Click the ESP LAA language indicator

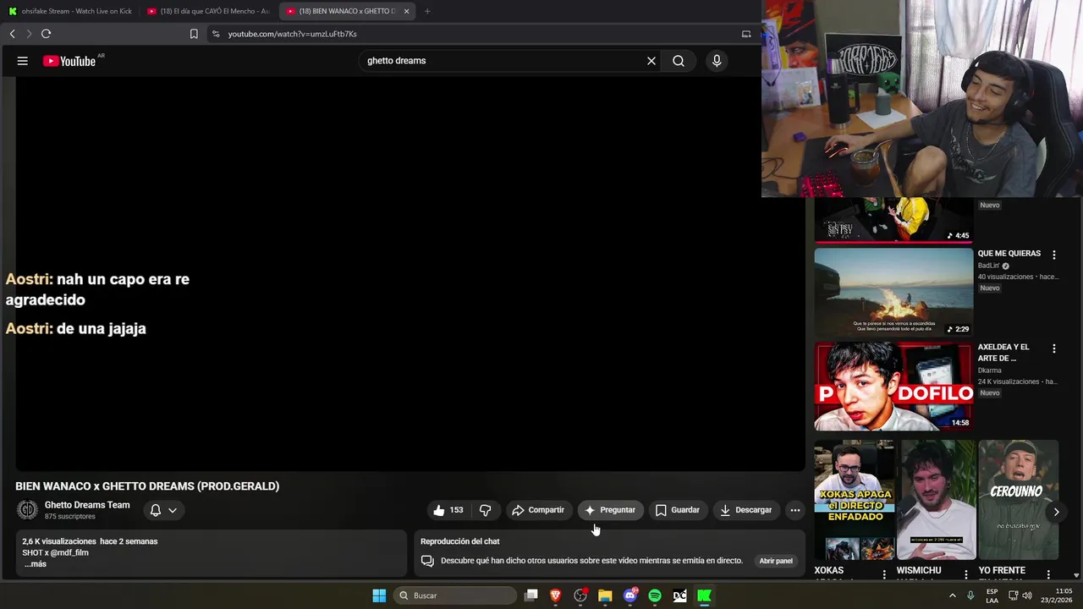[992, 595]
